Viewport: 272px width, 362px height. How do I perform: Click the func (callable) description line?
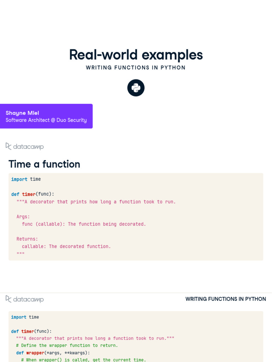click(84, 224)
